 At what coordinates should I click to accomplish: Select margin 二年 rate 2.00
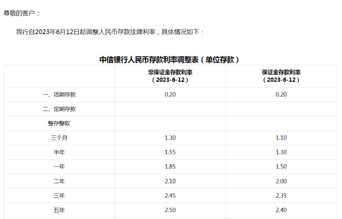tap(281, 181)
